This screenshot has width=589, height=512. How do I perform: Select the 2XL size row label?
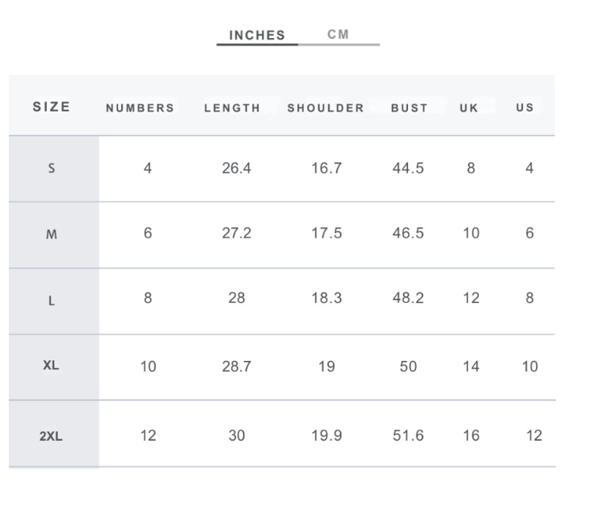click(51, 436)
